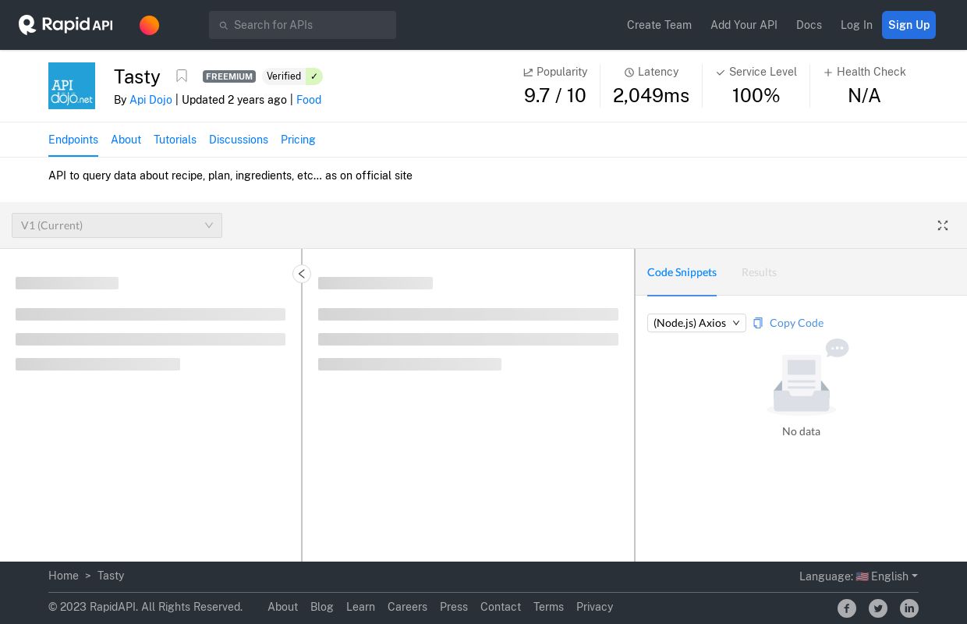Open the About tab
The image size is (967, 624).
click(x=126, y=140)
